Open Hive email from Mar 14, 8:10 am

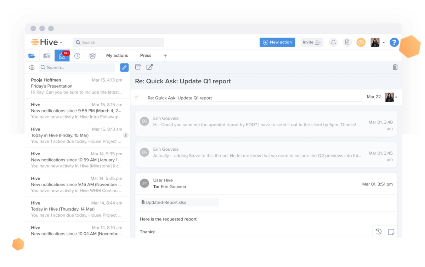[77, 230]
